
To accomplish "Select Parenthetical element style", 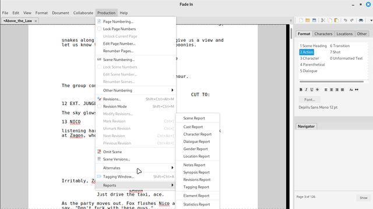I will tap(312, 64).
